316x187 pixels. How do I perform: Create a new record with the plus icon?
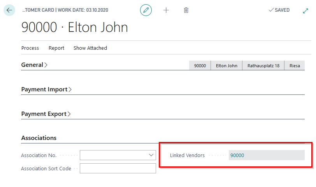pos(166,10)
